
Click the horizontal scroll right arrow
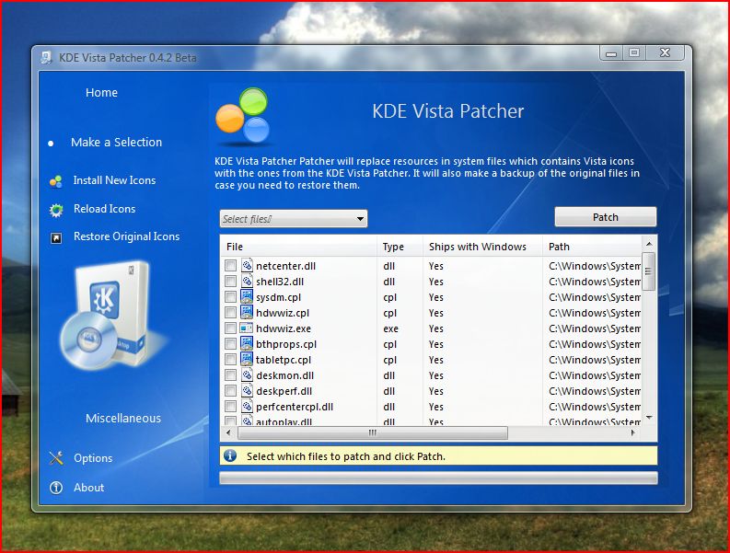coord(633,432)
